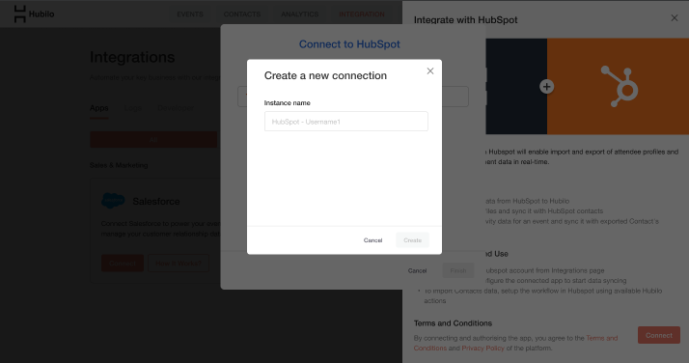This screenshot has height=363, width=689.
Task: Close the Integrate with HubSpot panel
Action: pos(675,18)
